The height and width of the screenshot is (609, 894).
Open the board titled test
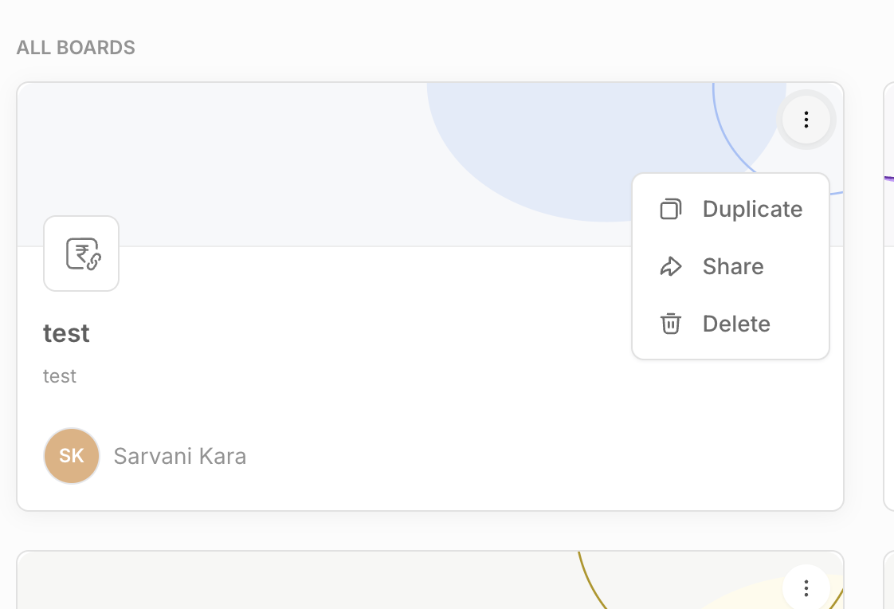pyautogui.click(x=66, y=332)
